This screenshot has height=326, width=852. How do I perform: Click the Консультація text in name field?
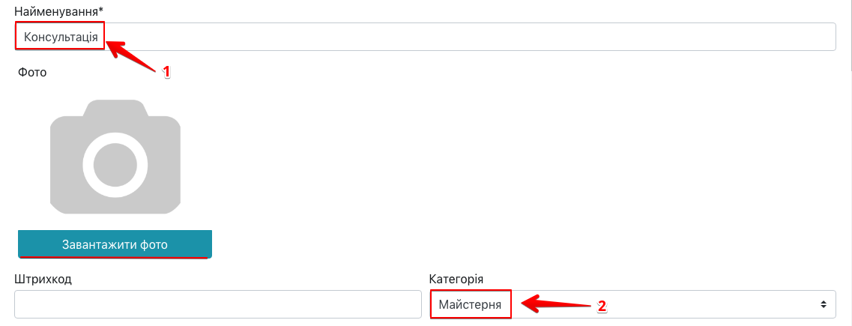coord(61,37)
